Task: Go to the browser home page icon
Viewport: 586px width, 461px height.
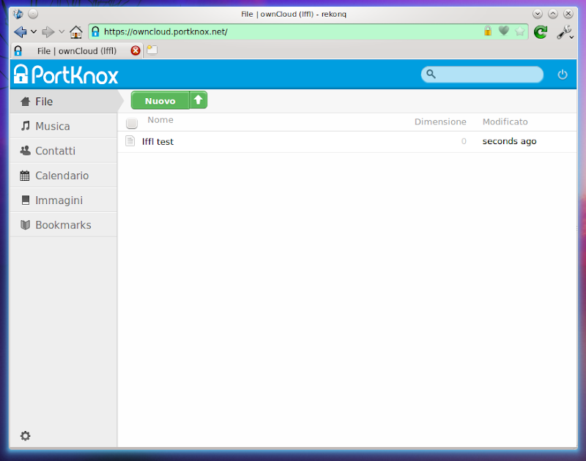Action: pos(76,32)
